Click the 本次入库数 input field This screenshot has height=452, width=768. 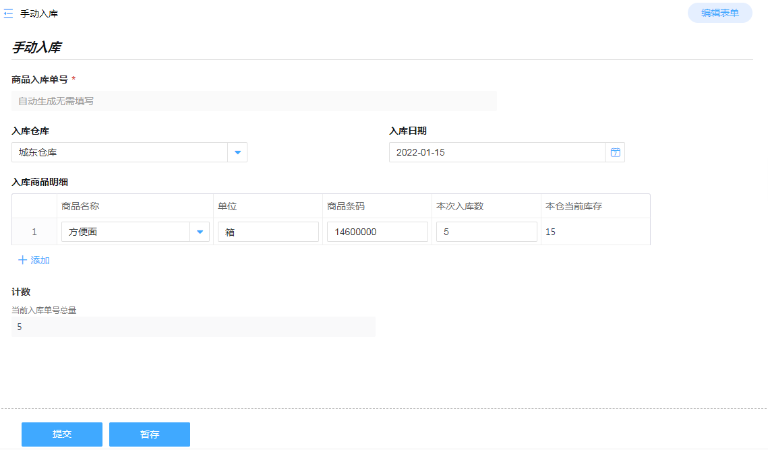pyautogui.click(x=487, y=232)
